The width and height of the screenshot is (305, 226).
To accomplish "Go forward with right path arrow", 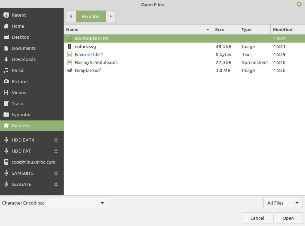I will (x=111, y=16).
